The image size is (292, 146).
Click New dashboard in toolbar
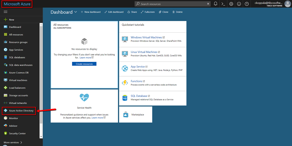[x=91, y=12]
